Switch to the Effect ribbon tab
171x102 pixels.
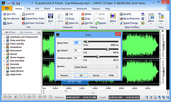click(x=47, y=9)
